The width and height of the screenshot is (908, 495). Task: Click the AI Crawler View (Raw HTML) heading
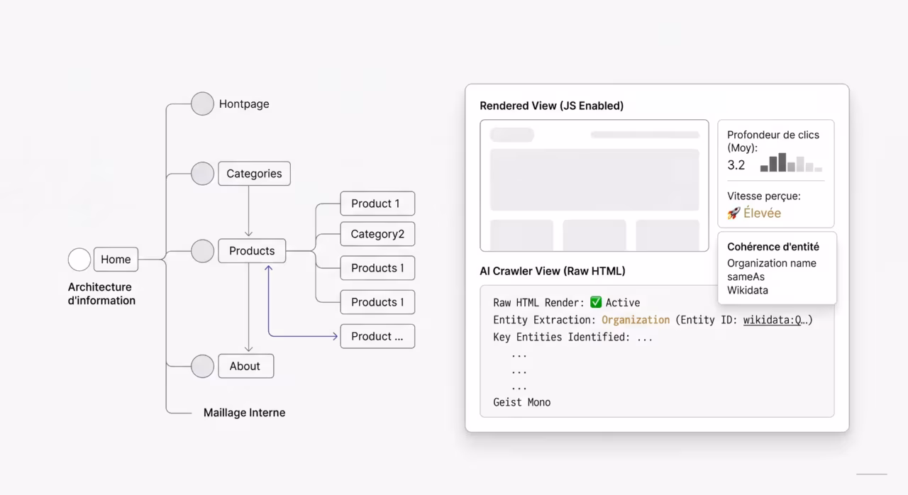pyautogui.click(x=553, y=271)
